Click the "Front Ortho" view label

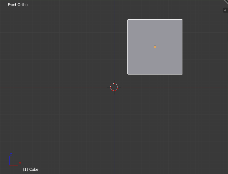coord(17,5)
